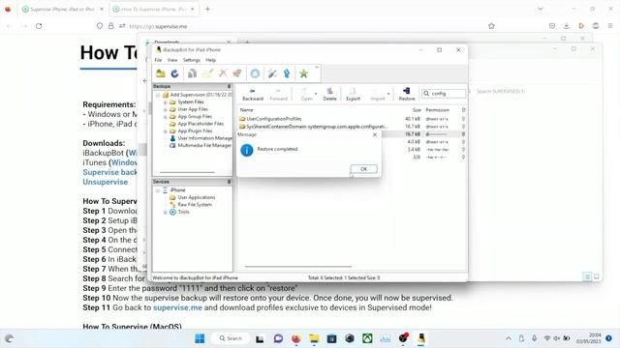620x348 pixels.
Task: Click the Restore toolbar button
Action: [407, 95]
